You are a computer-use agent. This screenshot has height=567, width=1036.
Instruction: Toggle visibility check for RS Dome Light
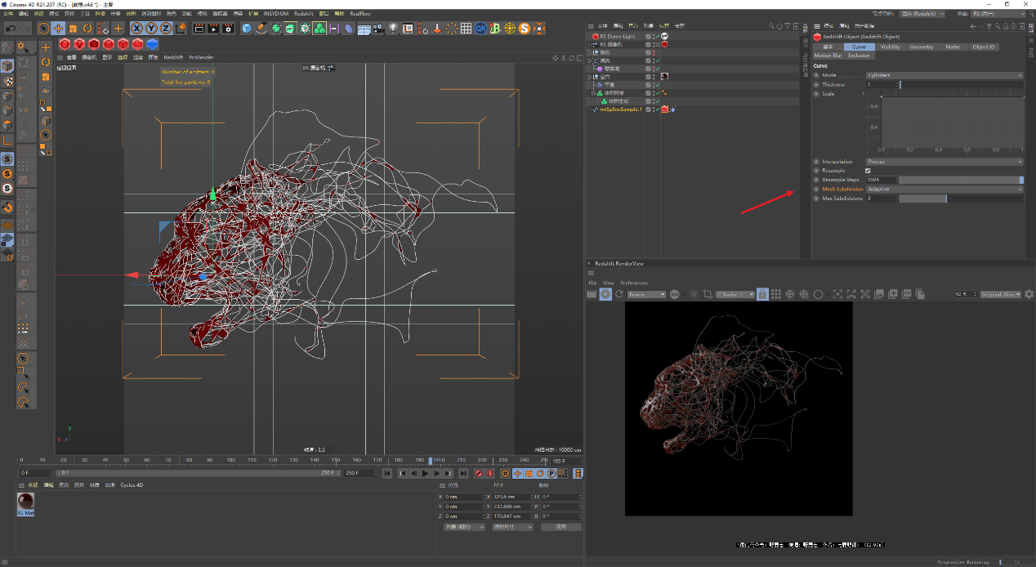656,37
